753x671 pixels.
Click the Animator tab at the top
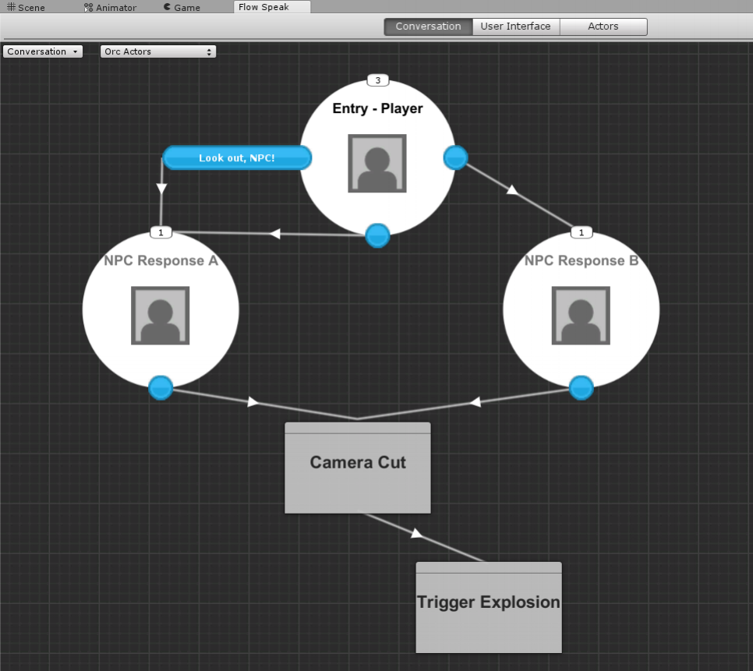pos(109,7)
